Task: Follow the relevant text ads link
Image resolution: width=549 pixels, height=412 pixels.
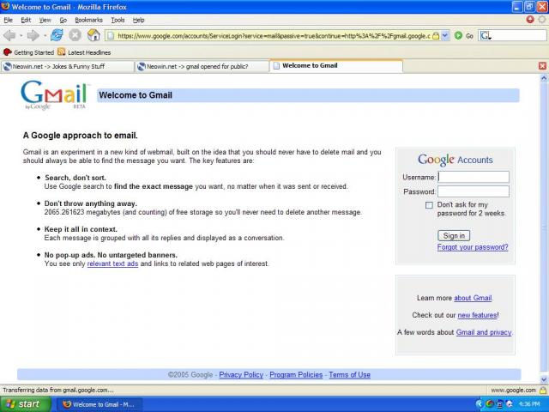Action: pos(112,264)
